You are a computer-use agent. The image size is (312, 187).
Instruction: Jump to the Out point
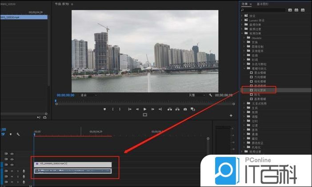coord(160,109)
